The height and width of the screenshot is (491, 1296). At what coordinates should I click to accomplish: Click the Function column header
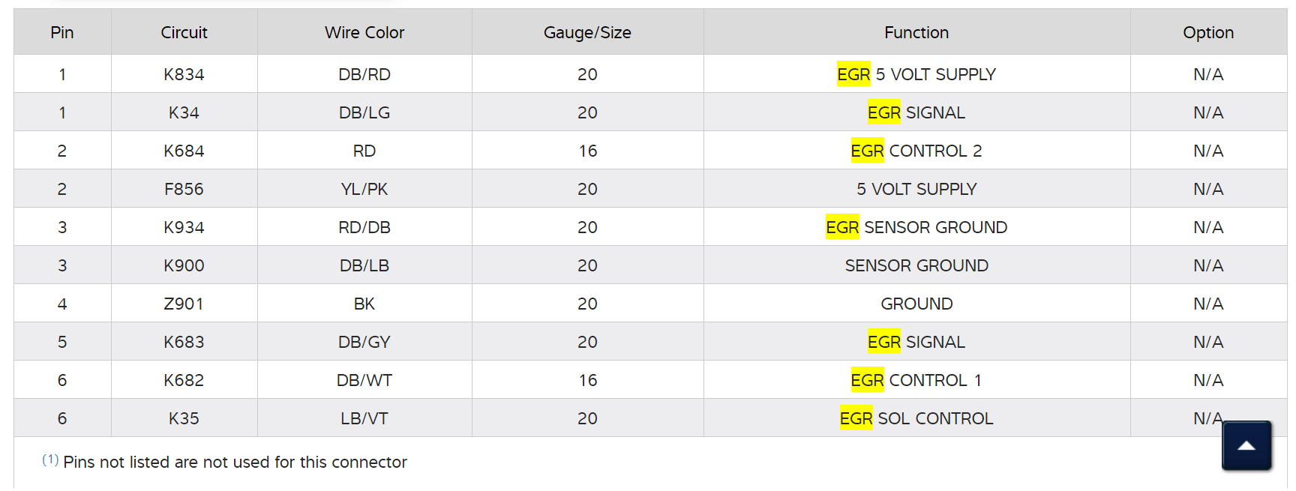916,32
